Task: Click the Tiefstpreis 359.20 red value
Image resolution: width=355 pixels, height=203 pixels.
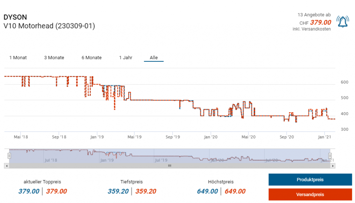Action: coord(146,191)
